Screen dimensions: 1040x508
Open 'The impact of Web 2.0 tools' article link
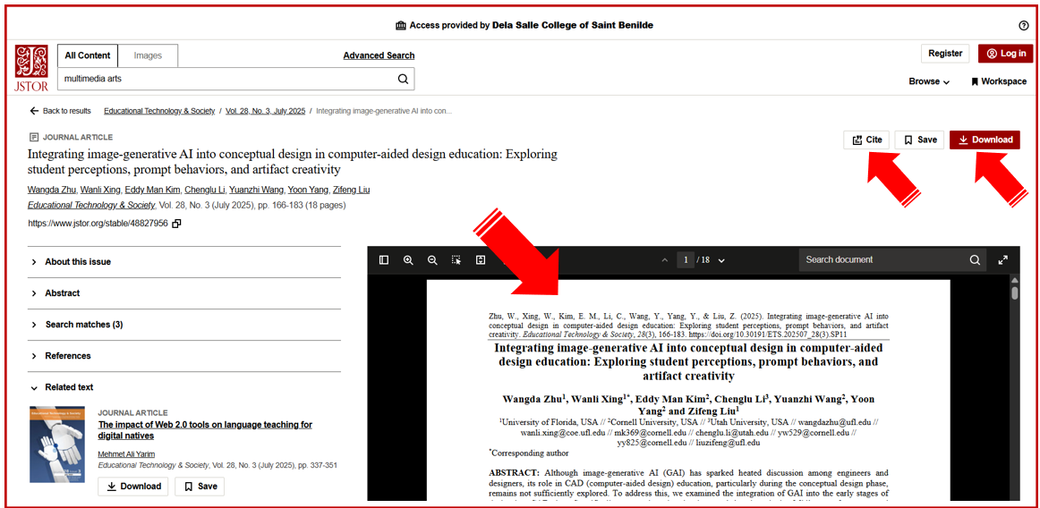205,430
